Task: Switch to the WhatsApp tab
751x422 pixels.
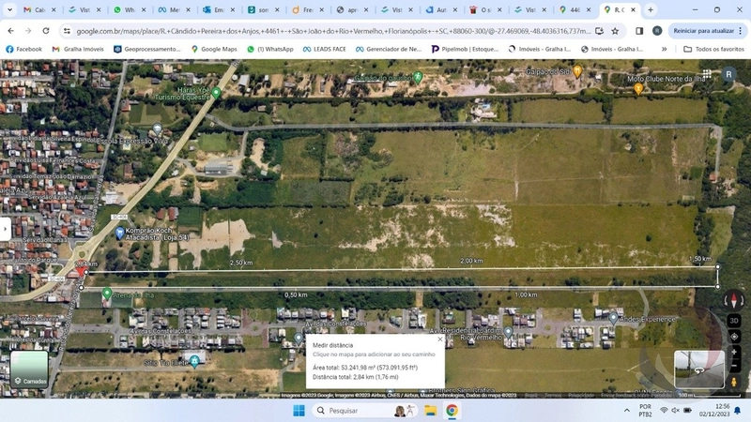Action: click(130, 9)
